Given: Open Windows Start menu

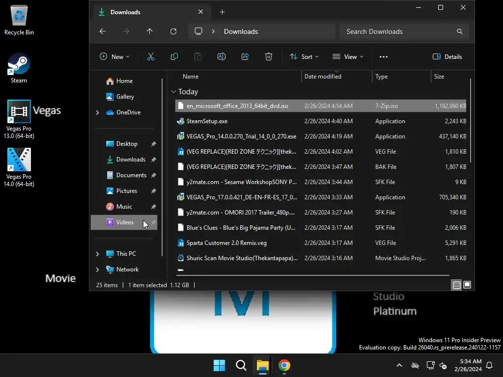Looking at the screenshot, I should coord(220,365).
